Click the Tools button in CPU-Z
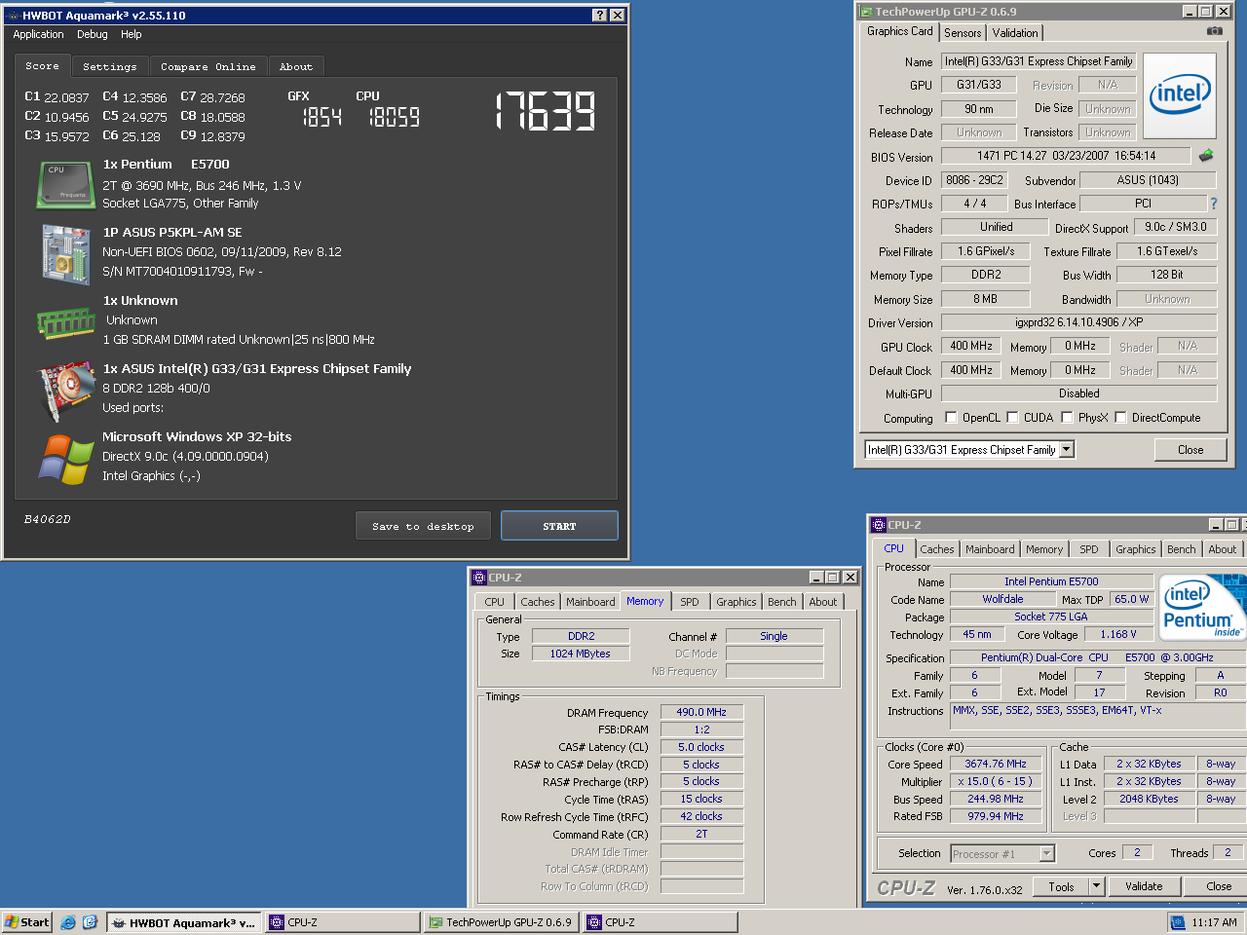This screenshot has height=935, width=1247. click(x=1062, y=886)
